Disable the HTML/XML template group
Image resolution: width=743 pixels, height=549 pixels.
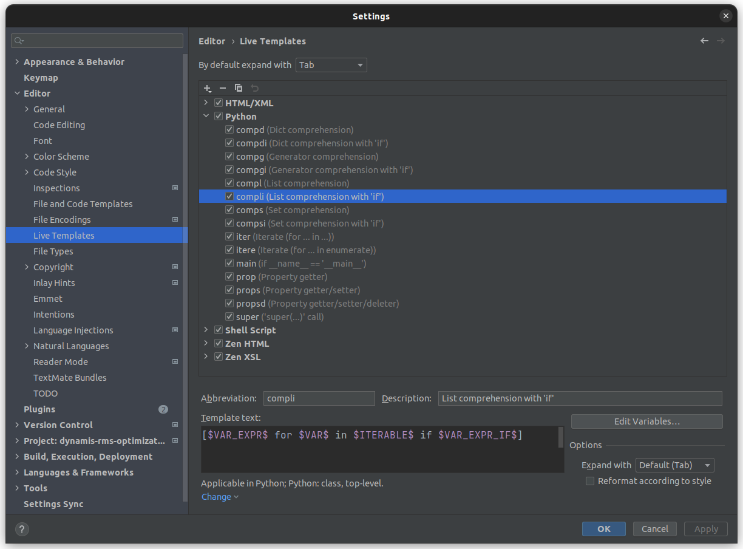(218, 103)
